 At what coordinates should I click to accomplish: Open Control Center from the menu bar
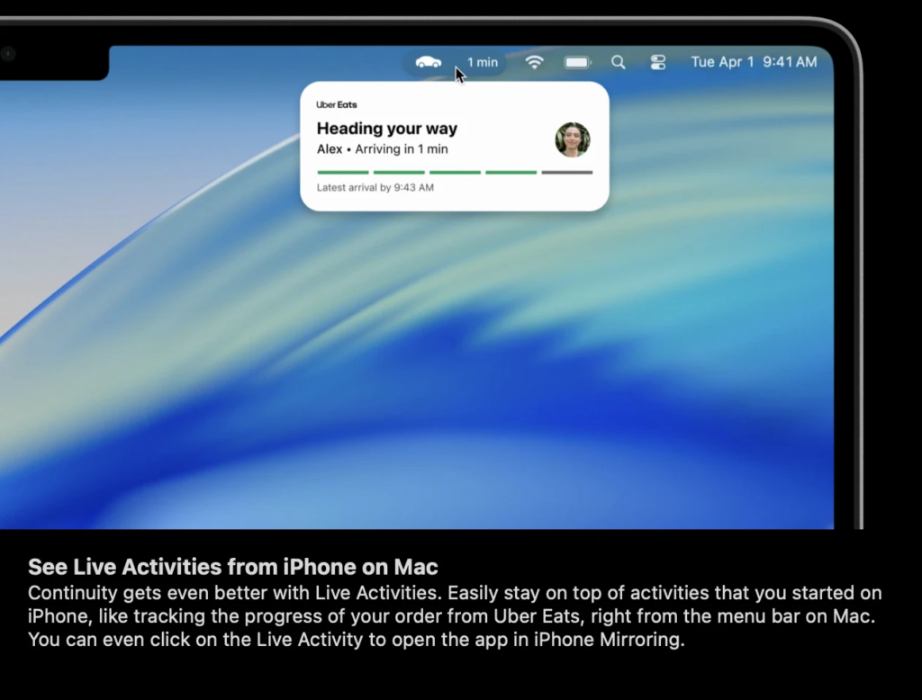pos(657,62)
